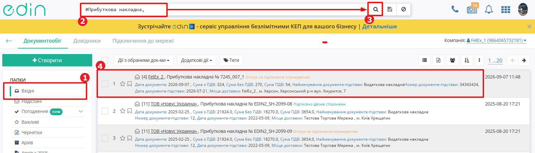
Task: Follow the Детальніше link in banner
Action: pos(380,26)
